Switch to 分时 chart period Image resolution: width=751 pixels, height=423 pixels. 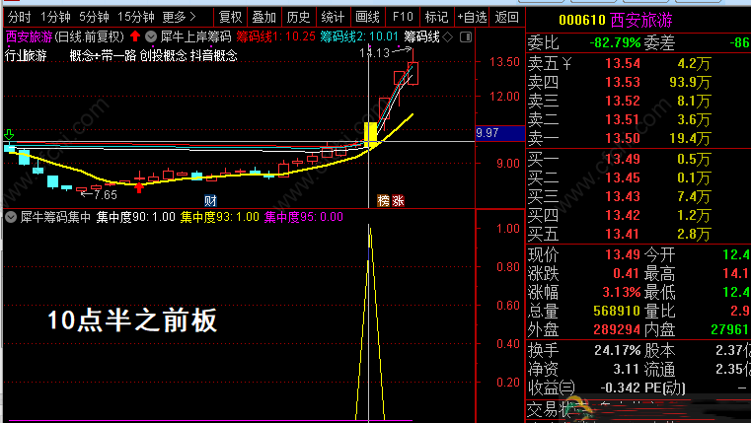19,18
